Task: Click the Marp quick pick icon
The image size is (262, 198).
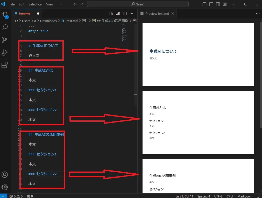Action: pos(118,13)
